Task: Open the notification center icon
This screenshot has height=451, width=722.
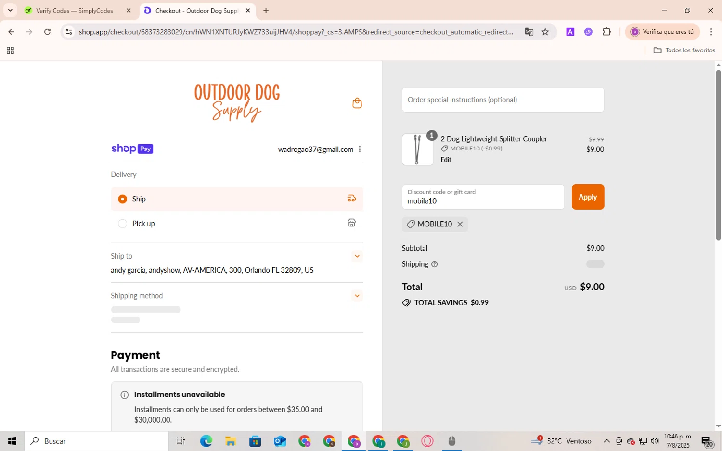Action: coord(707,441)
